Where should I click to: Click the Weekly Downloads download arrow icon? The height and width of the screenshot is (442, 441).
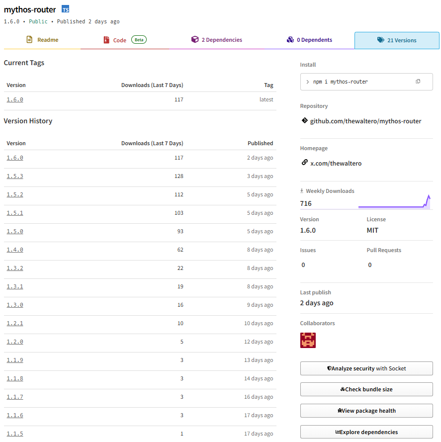click(302, 191)
